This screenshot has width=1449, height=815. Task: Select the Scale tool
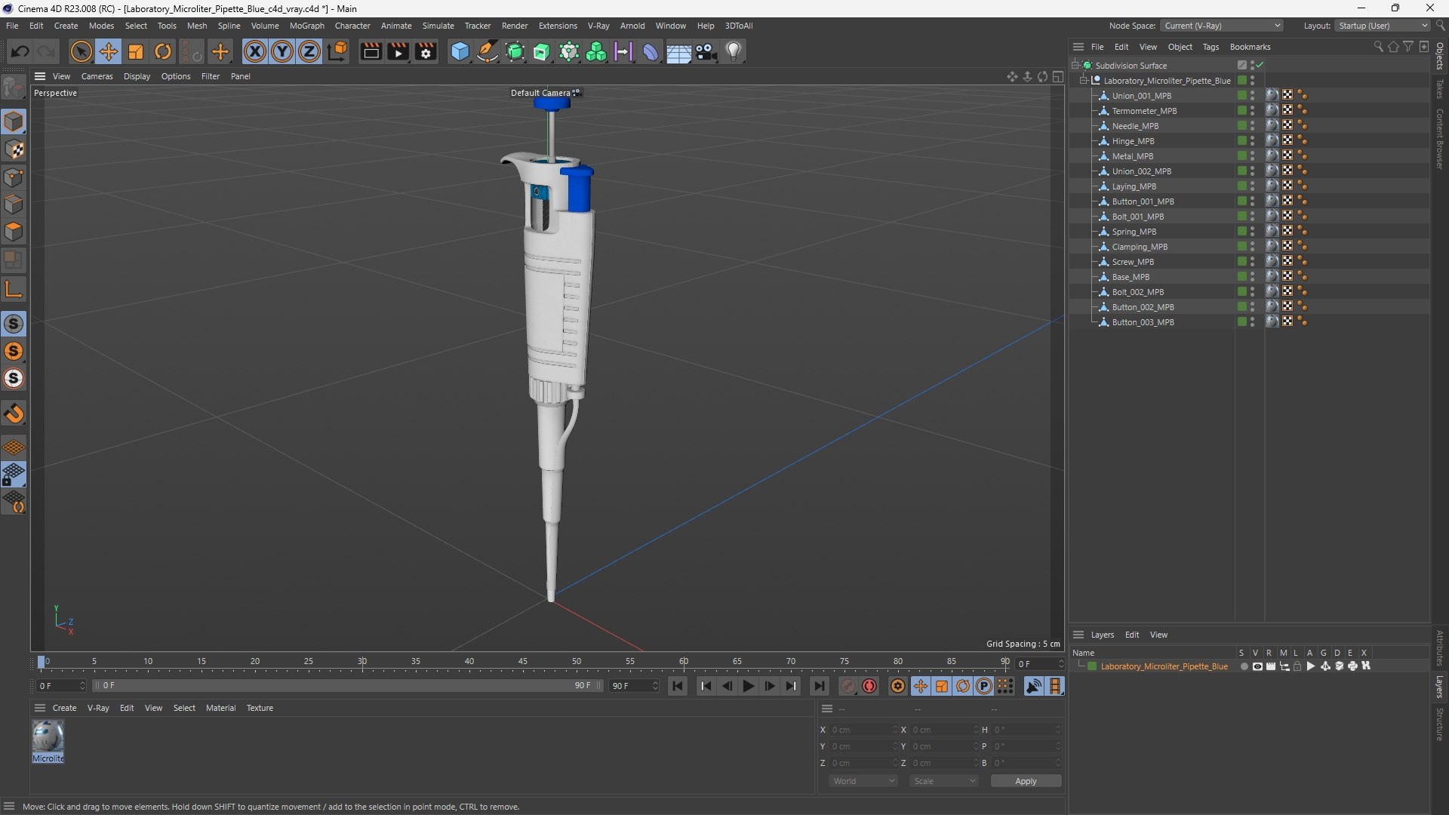[136, 51]
